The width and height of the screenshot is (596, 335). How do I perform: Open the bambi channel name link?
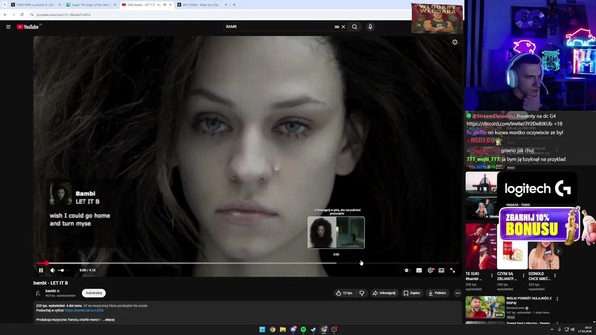(51, 291)
